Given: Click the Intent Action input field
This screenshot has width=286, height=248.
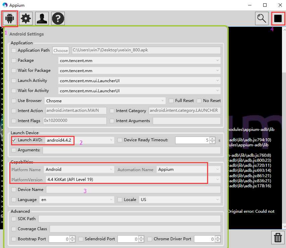Looking at the screenshot, I should [76, 111].
